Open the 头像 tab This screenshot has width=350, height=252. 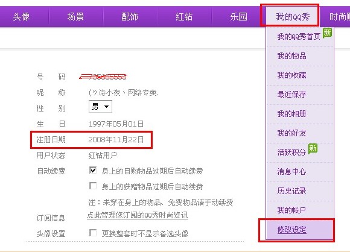tap(21, 17)
